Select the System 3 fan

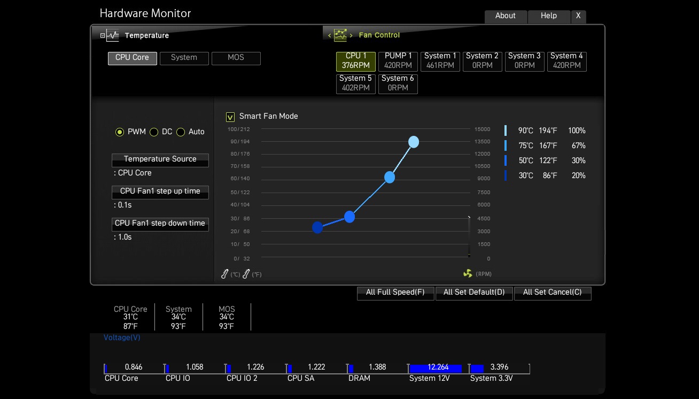[525, 61]
